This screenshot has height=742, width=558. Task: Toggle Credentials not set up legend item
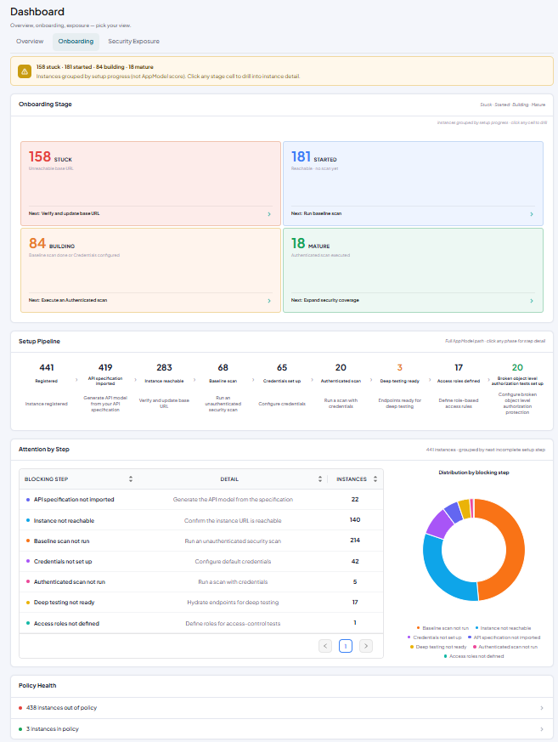coord(435,637)
